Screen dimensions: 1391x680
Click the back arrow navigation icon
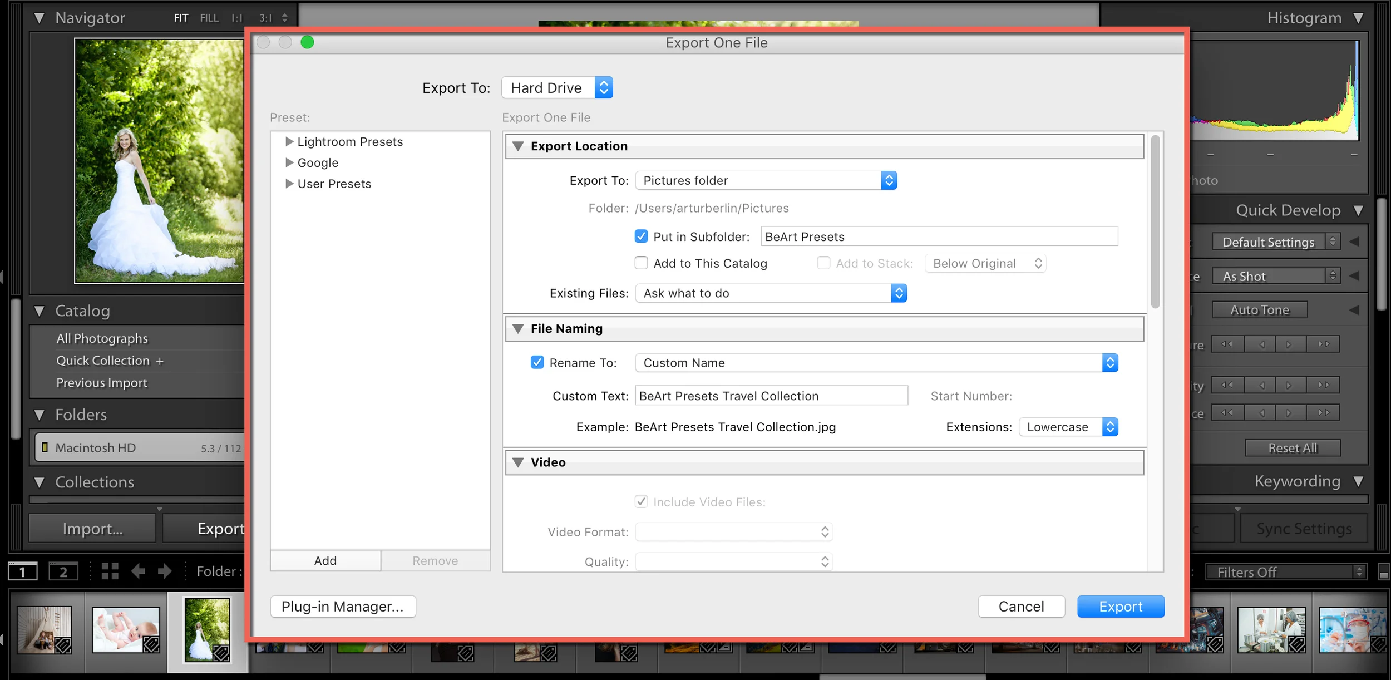[138, 571]
